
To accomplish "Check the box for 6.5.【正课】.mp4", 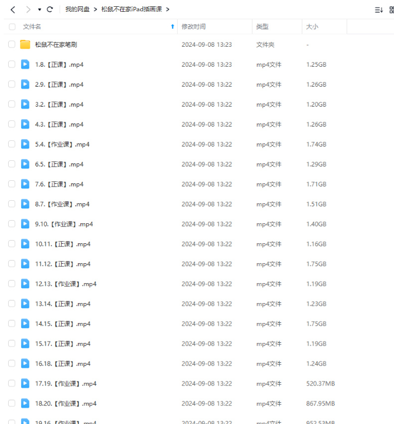I will (x=12, y=164).
